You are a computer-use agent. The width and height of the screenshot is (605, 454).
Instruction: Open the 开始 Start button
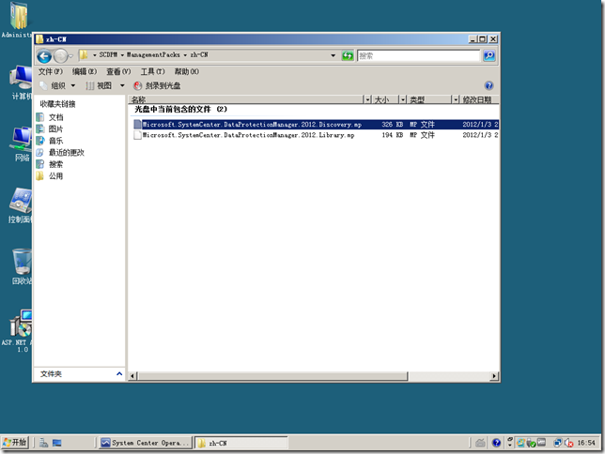pyautogui.click(x=15, y=443)
